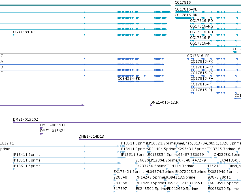Select the CG17816-RJ transcript label
Viewport: 241px width, 193px height.
(x=201, y=43)
